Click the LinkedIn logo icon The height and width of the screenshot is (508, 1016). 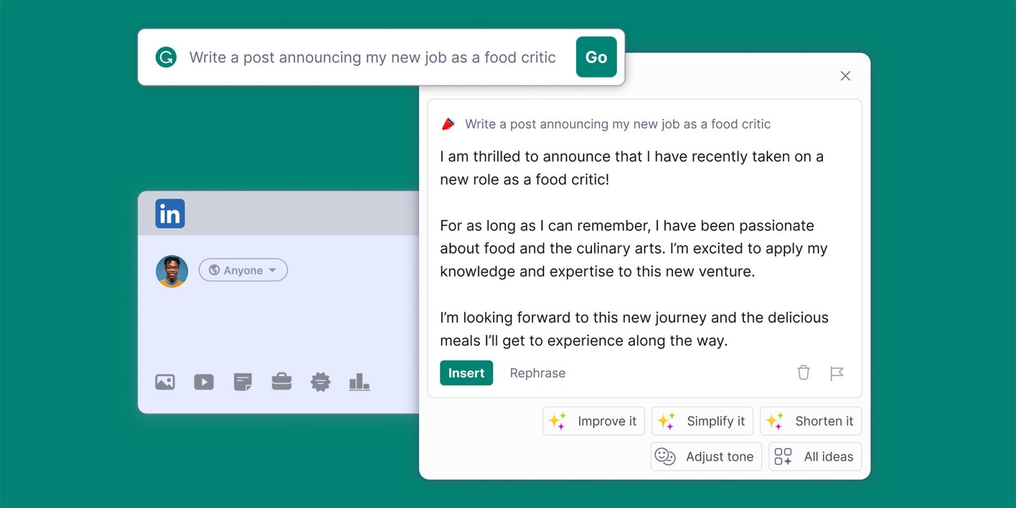tap(170, 213)
